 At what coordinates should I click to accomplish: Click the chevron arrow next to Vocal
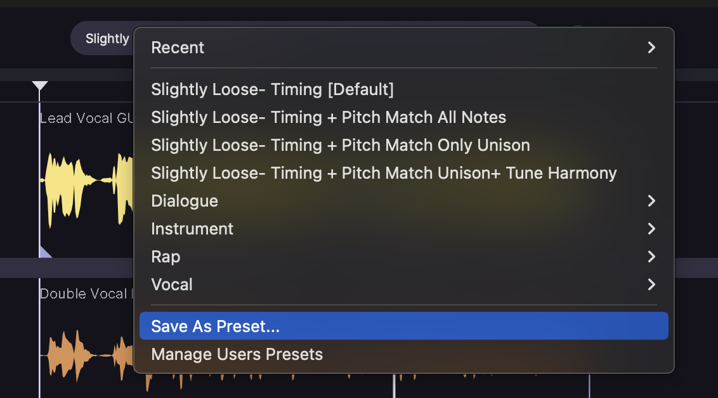(x=651, y=285)
